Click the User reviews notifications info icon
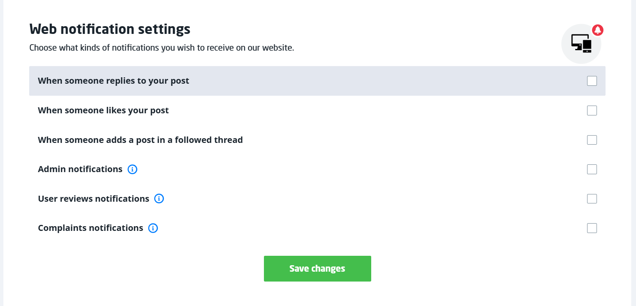This screenshot has width=636, height=306. (x=159, y=199)
